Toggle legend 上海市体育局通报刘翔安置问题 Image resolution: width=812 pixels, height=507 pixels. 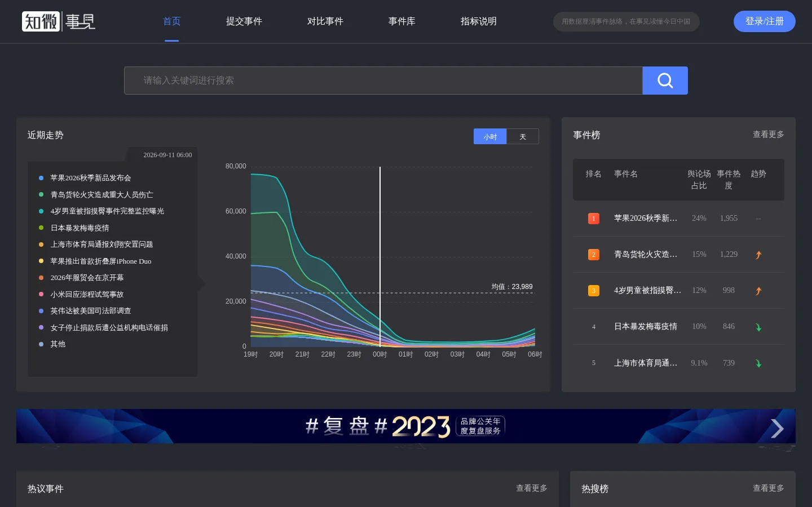(96, 244)
